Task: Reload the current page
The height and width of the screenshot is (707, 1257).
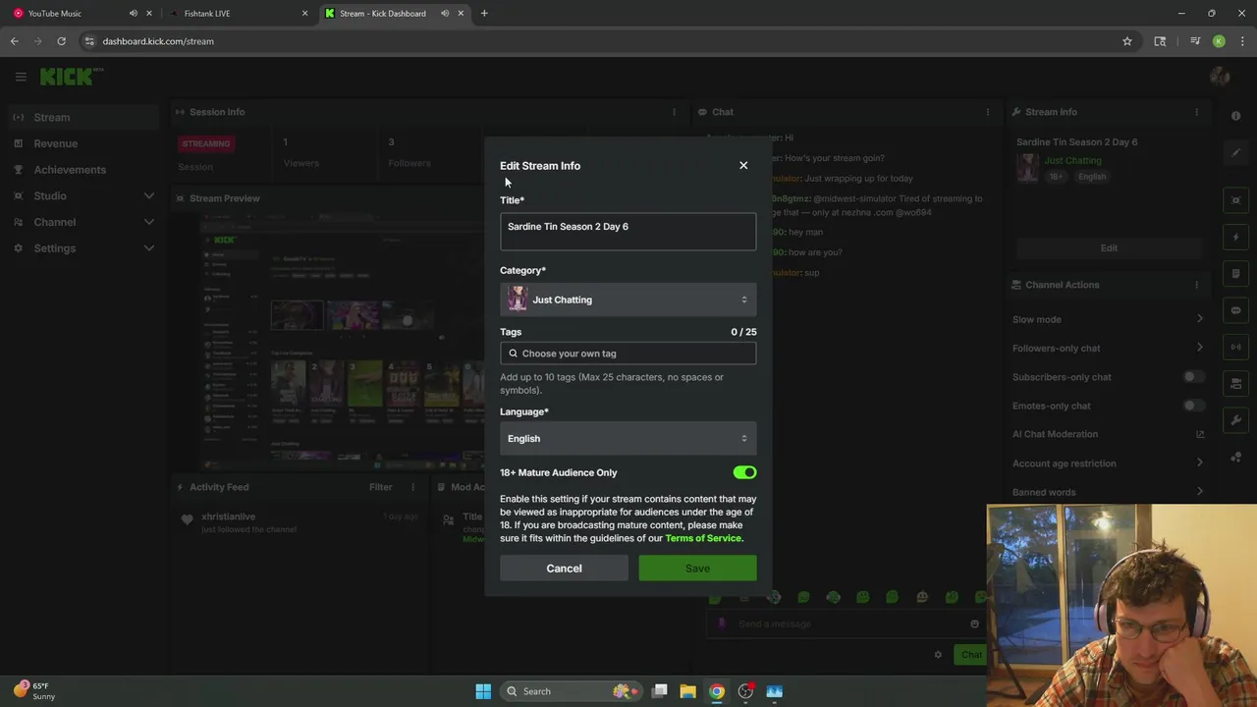Action: pyautogui.click(x=61, y=41)
